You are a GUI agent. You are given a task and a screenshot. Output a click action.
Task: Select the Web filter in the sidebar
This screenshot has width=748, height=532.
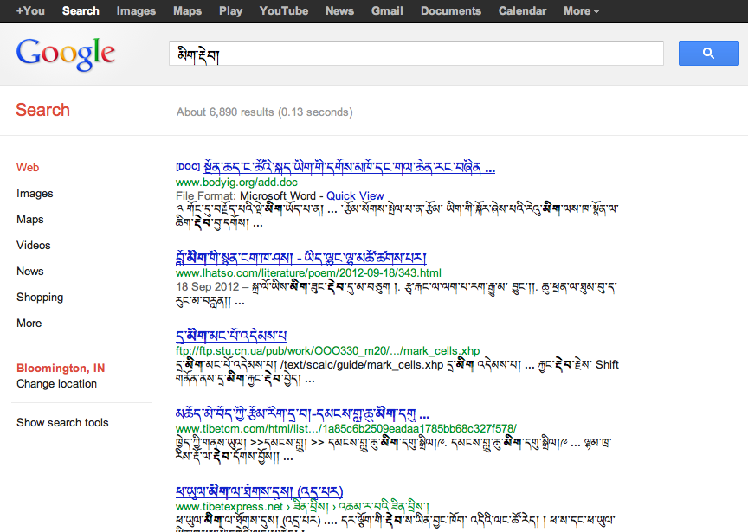(x=28, y=167)
